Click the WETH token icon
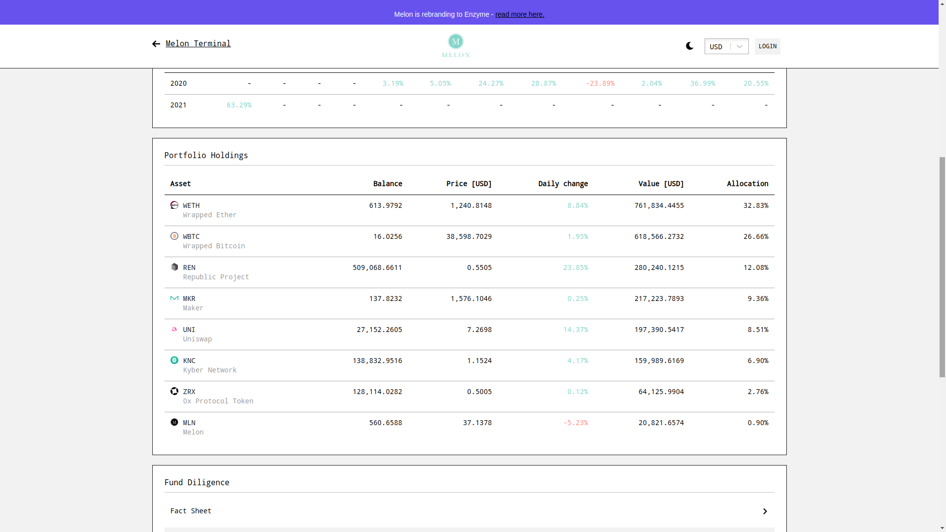This screenshot has width=946, height=532. coord(174,205)
